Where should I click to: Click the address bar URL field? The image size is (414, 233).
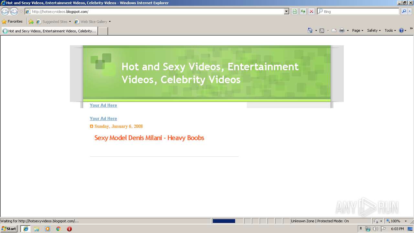point(155,12)
